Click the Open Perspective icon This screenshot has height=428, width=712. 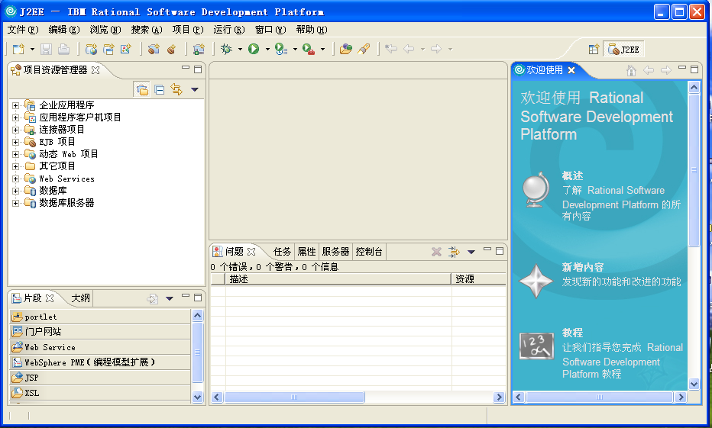(594, 50)
